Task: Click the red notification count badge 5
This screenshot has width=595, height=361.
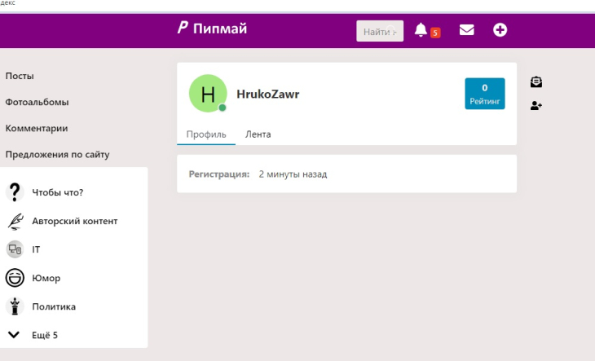Action: click(x=435, y=33)
